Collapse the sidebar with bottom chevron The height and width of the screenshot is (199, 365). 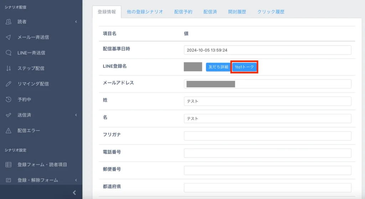tap(74, 193)
